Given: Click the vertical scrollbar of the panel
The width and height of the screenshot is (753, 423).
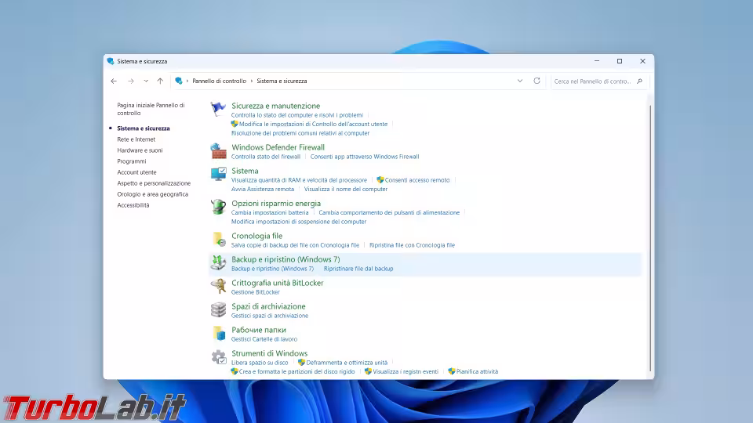Looking at the screenshot, I should tap(650, 235).
